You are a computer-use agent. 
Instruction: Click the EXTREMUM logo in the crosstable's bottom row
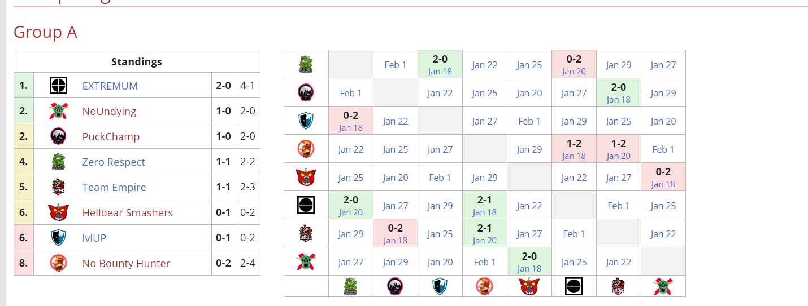tap(574, 286)
